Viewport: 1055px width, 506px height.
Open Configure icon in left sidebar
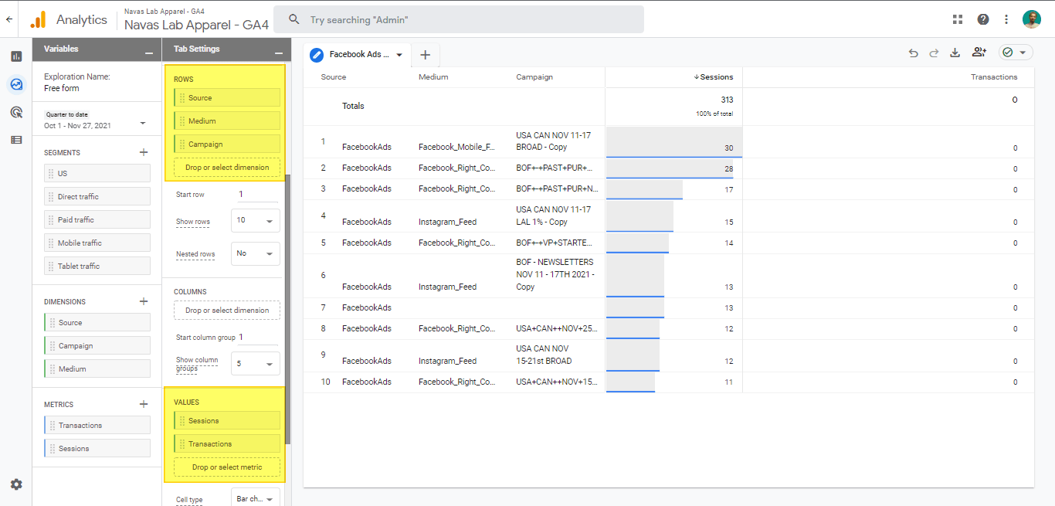(16, 140)
